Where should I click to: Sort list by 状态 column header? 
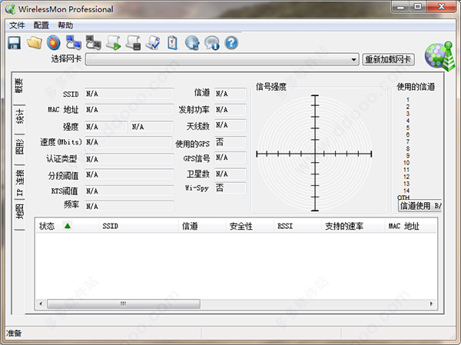click(x=67, y=226)
